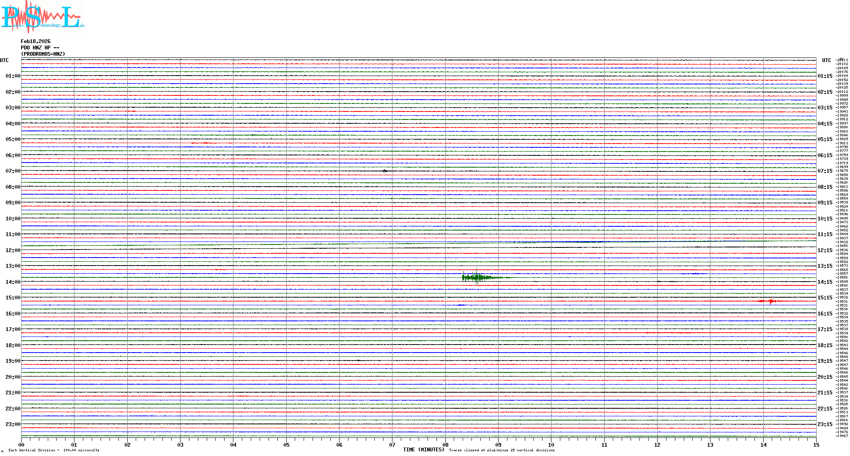Click the 23:00 hour label on left axis
Viewport: 850px width, 456px height.
point(13,424)
